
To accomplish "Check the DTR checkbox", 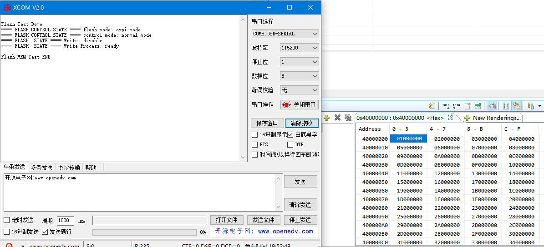I will pos(290,144).
